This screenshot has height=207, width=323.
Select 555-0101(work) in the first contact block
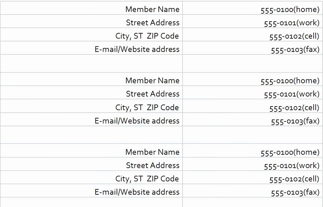292,23
